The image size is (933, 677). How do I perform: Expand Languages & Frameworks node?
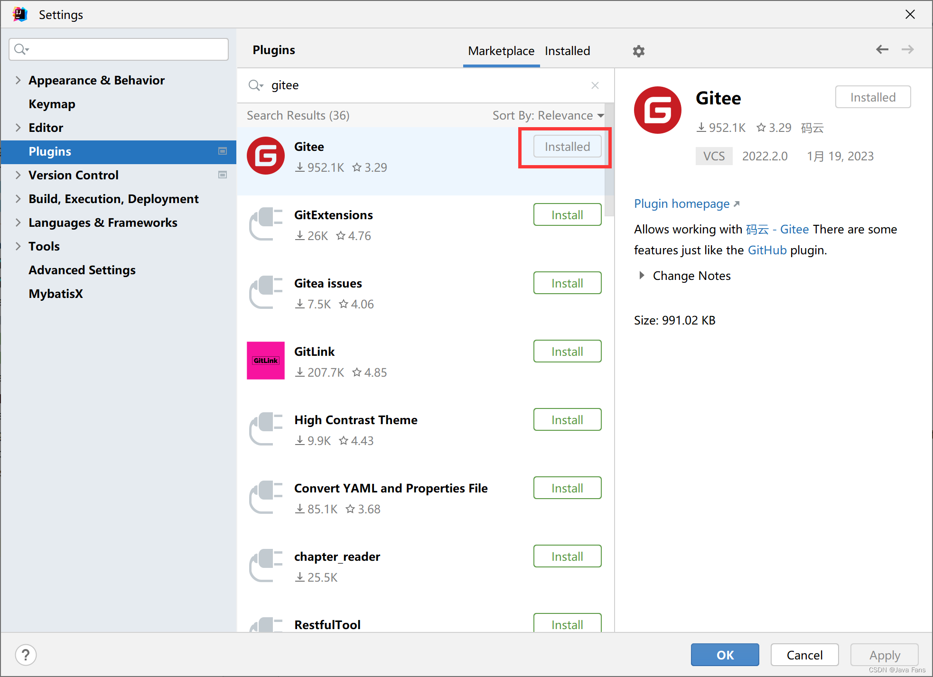click(x=18, y=223)
